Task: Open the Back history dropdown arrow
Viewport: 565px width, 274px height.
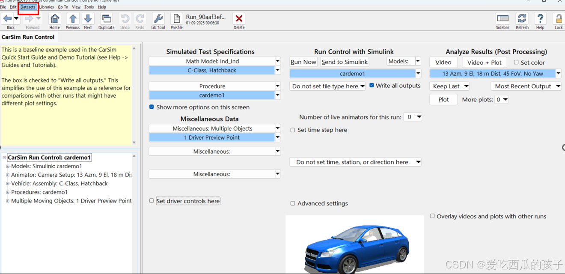Action: click(x=16, y=18)
